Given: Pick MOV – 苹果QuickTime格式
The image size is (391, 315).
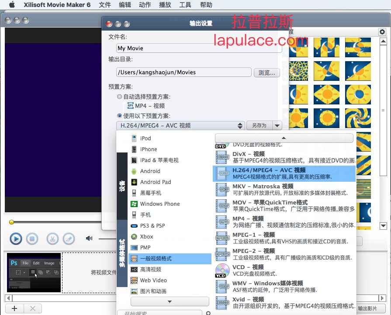Looking at the screenshot, I should 284,206.
